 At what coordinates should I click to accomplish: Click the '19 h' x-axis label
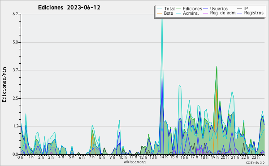click(x=215, y=157)
